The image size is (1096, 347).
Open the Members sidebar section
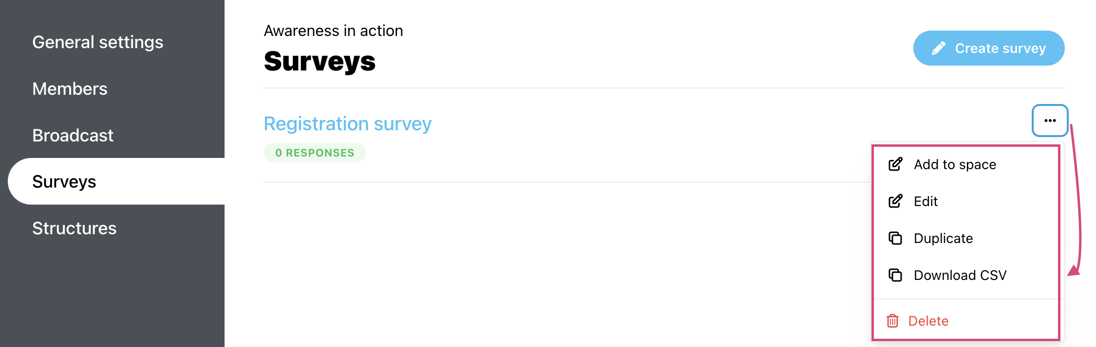tap(70, 89)
